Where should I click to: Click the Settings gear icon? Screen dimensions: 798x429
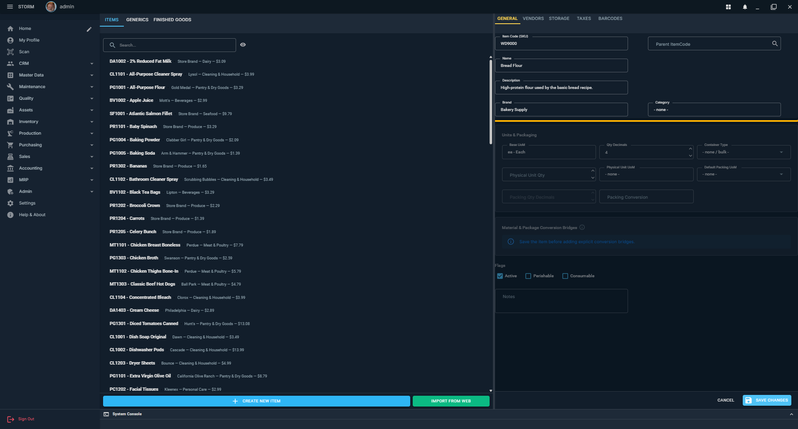click(x=10, y=203)
